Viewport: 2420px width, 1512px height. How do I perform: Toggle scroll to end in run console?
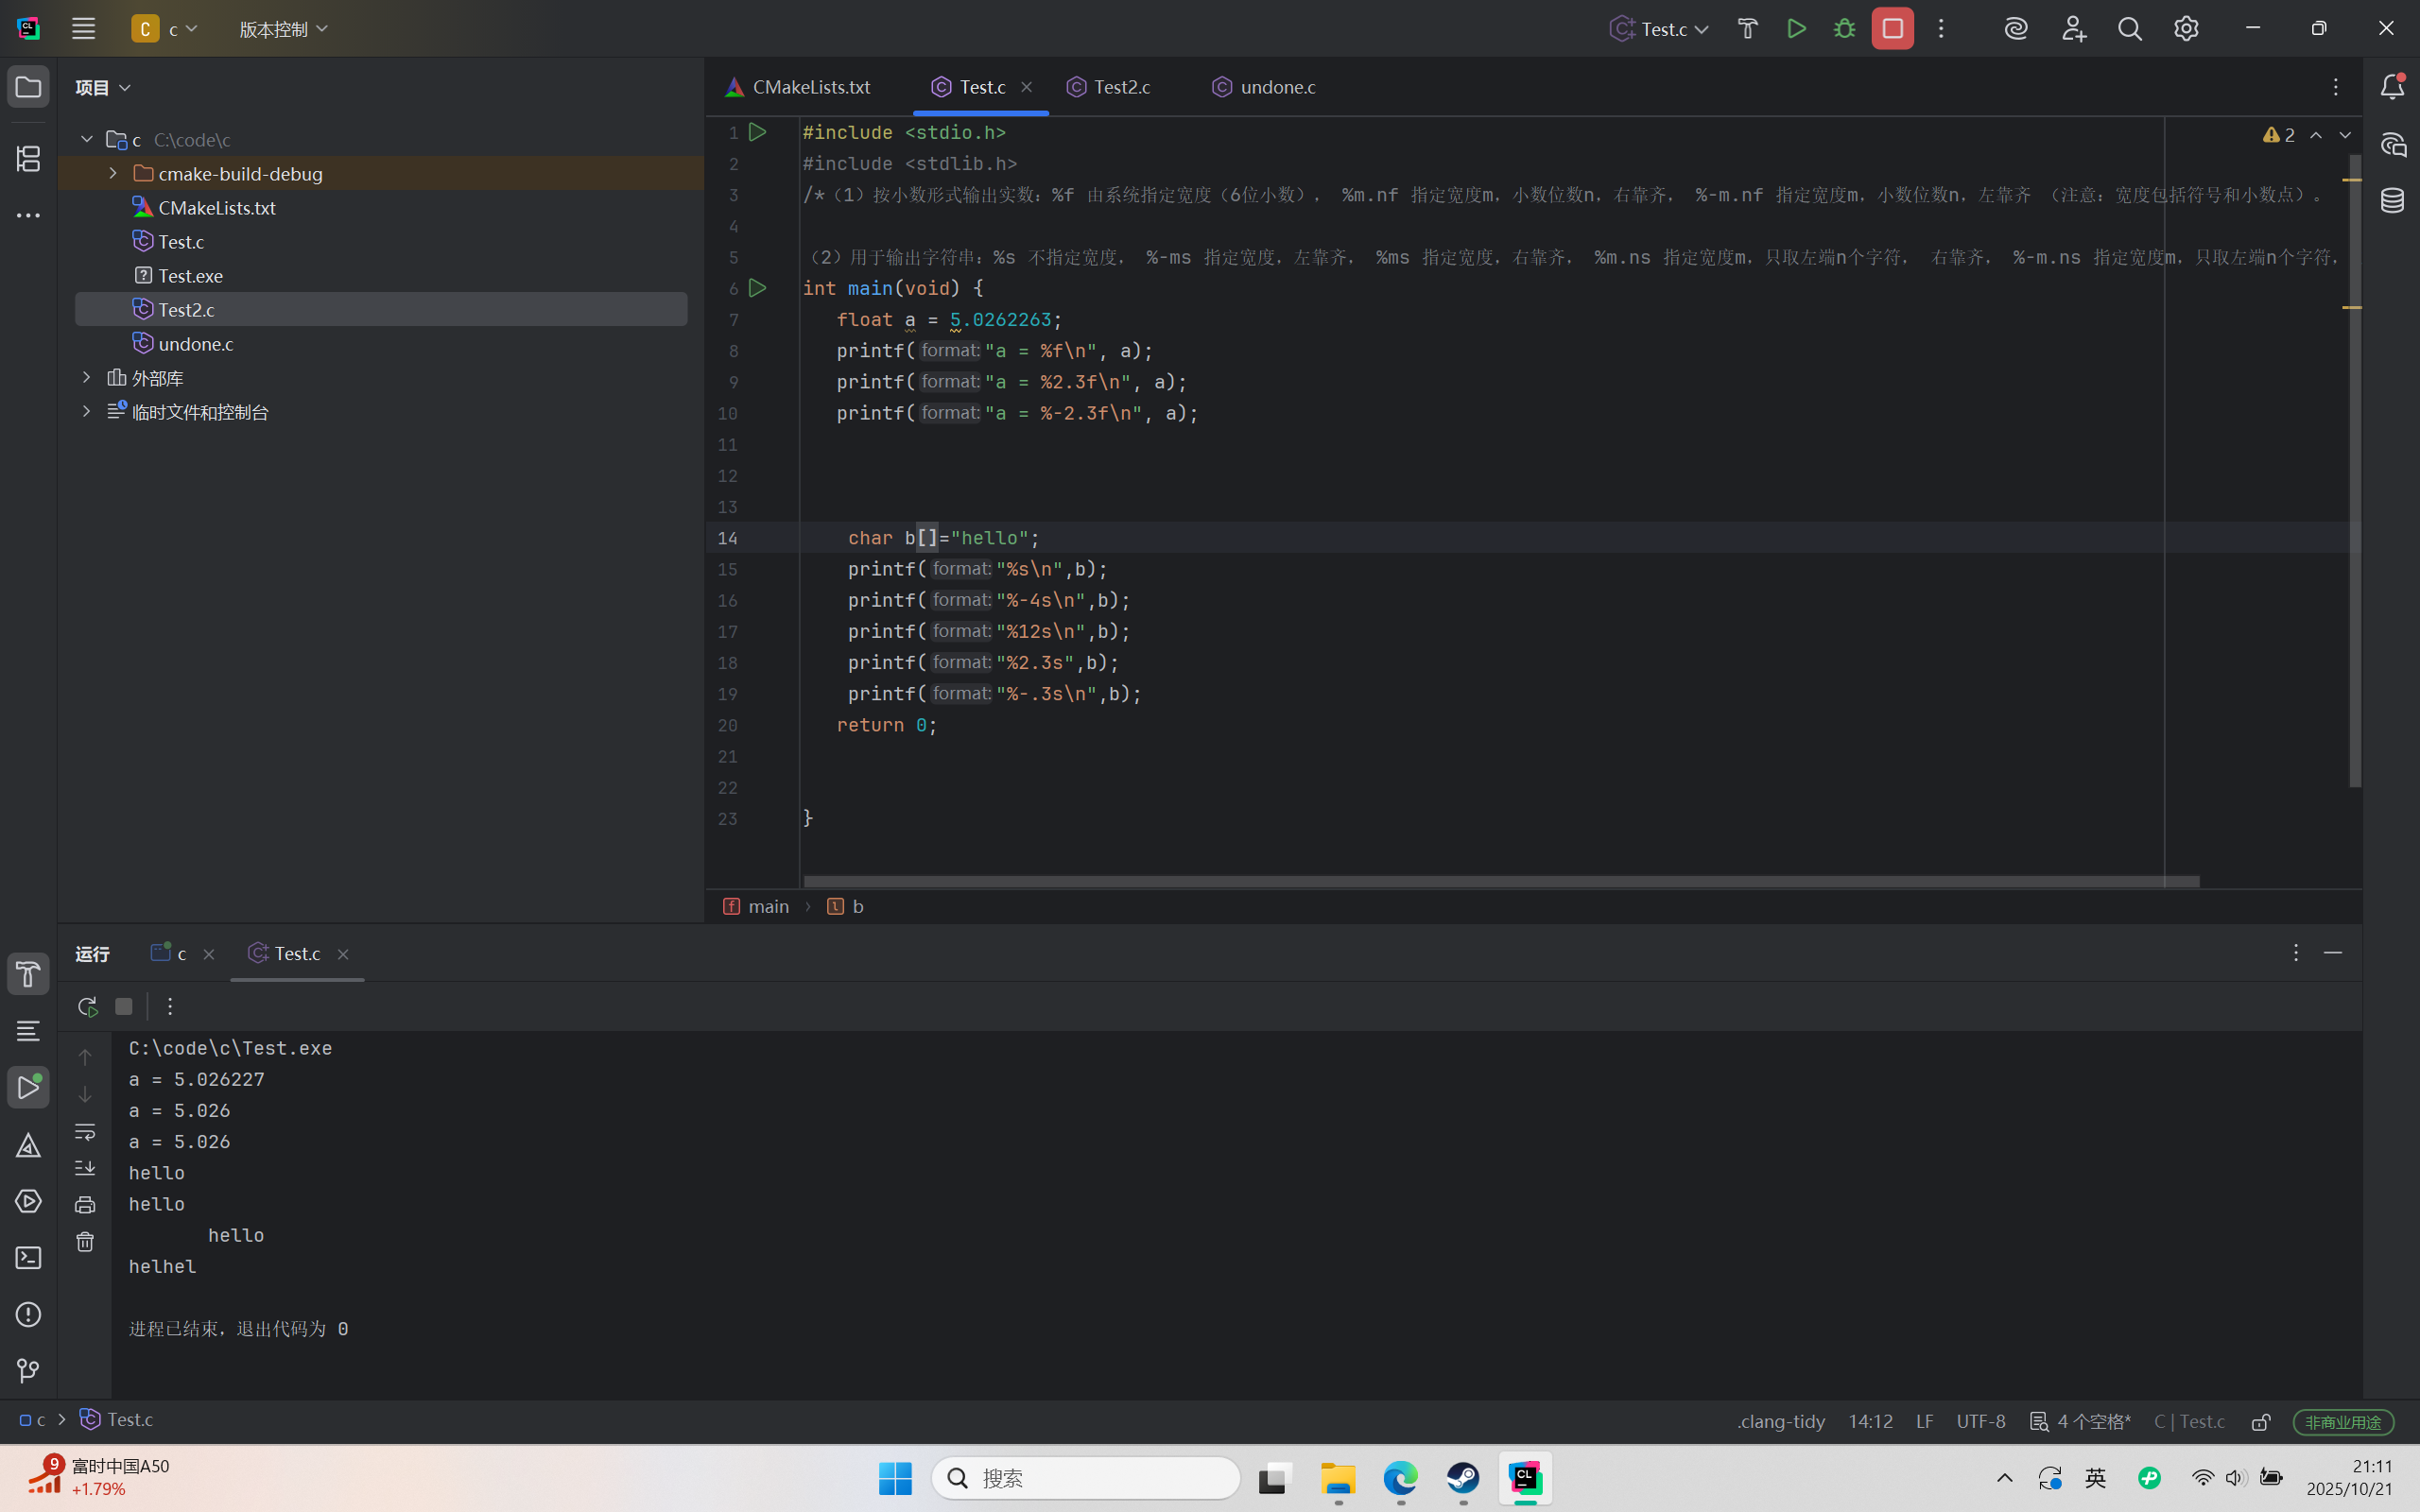click(x=85, y=1168)
